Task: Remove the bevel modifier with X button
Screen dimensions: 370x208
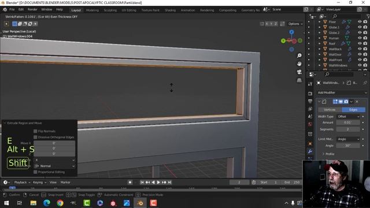Action: click(357, 102)
